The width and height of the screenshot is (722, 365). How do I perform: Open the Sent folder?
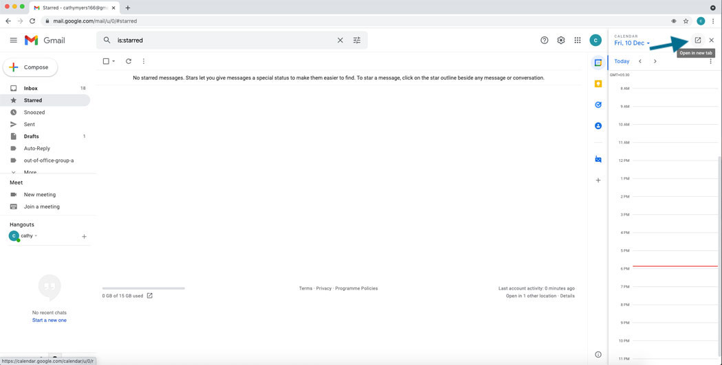pyautogui.click(x=45, y=124)
